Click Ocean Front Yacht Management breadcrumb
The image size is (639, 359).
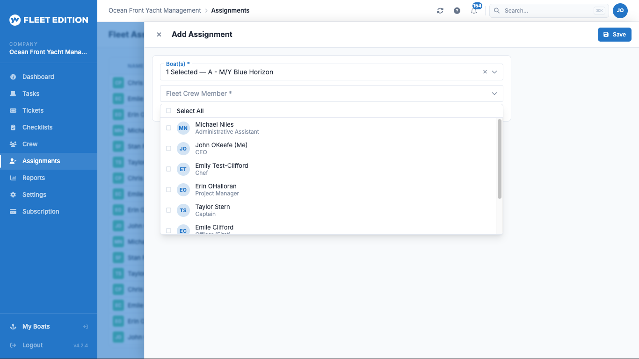coord(155,10)
